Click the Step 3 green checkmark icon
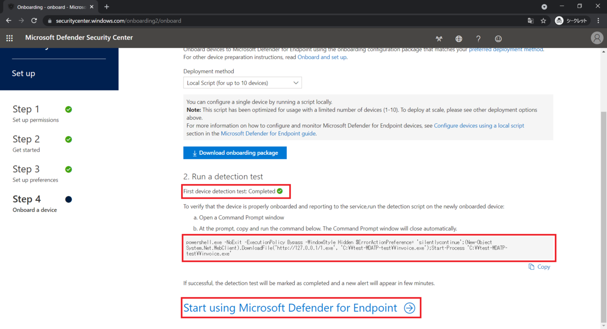 pos(68,169)
